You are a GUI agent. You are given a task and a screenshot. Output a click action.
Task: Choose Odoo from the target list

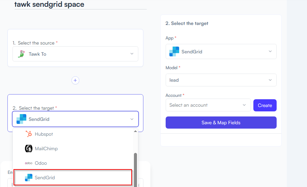tap(73, 163)
